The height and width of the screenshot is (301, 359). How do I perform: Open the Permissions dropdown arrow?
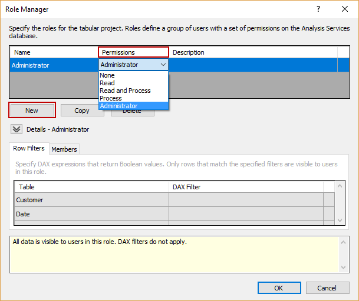coord(163,65)
